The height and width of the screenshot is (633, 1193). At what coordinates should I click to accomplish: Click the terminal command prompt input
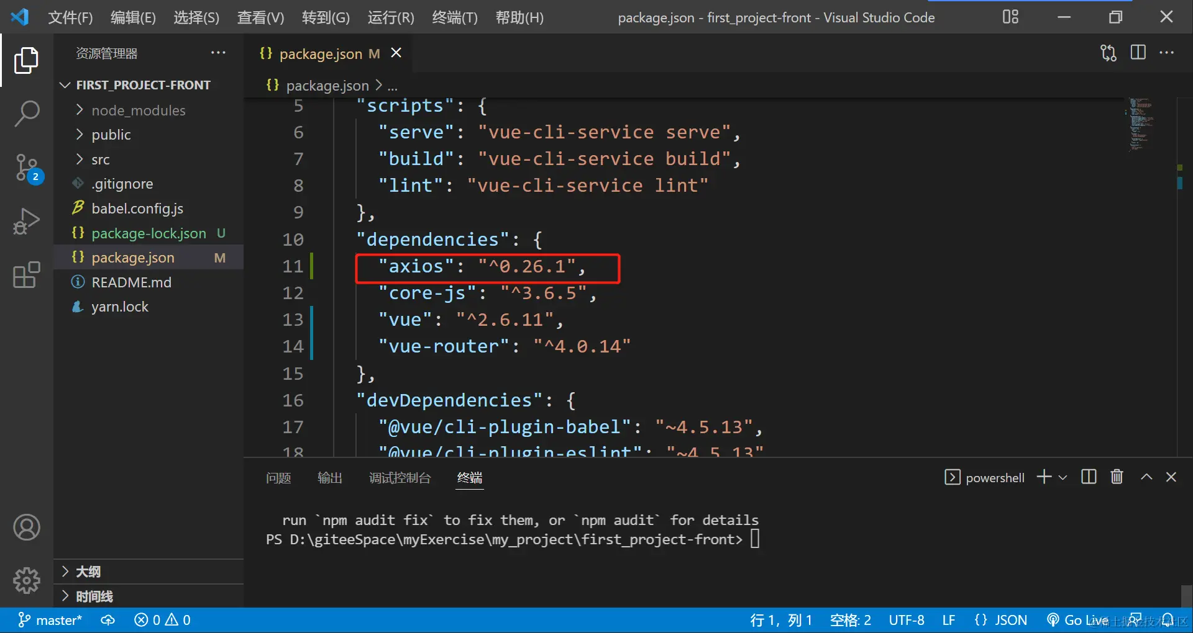tap(755, 539)
